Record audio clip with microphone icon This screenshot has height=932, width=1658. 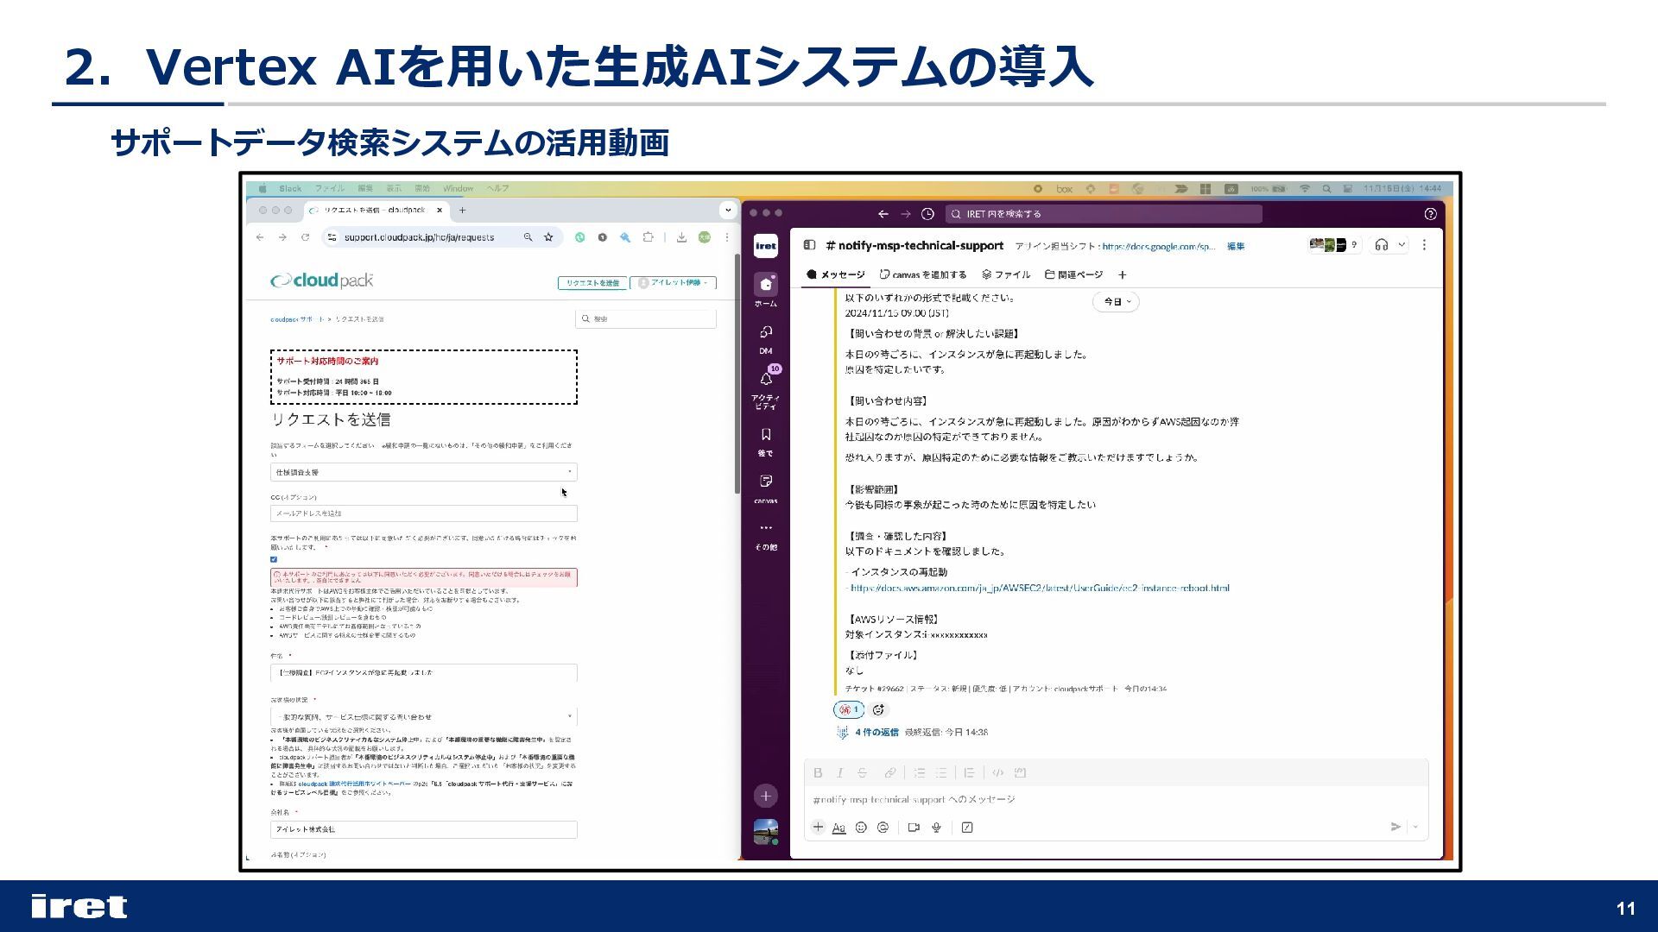tap(936, 828)
